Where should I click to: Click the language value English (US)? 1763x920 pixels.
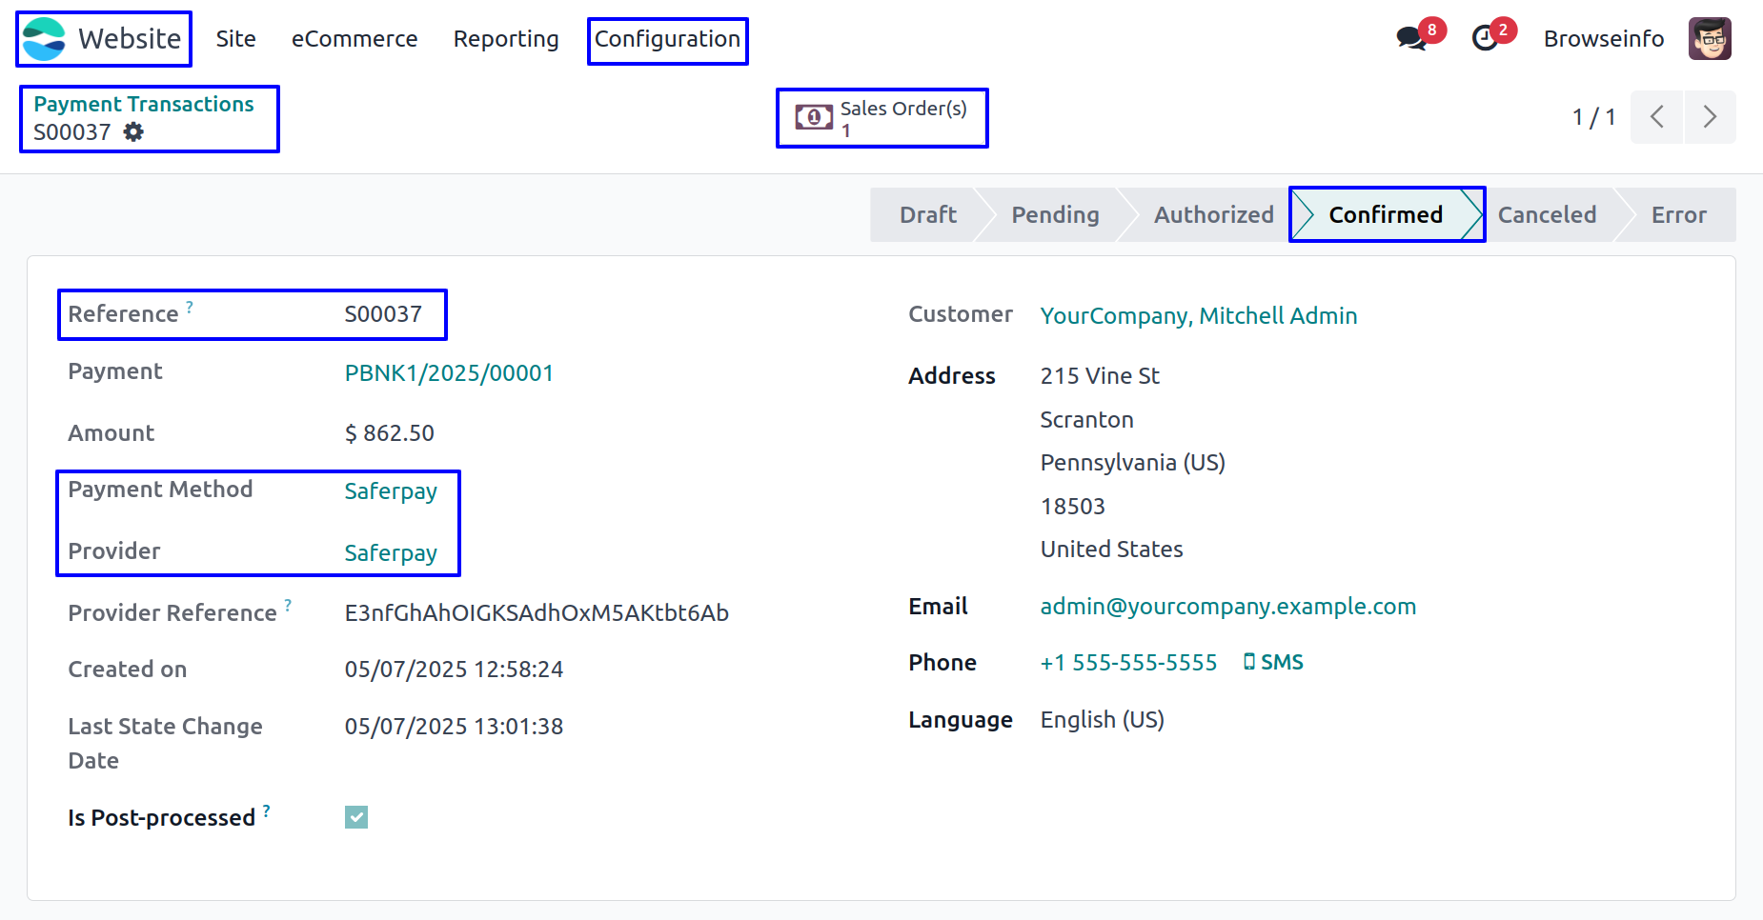tap(1103, 720)
